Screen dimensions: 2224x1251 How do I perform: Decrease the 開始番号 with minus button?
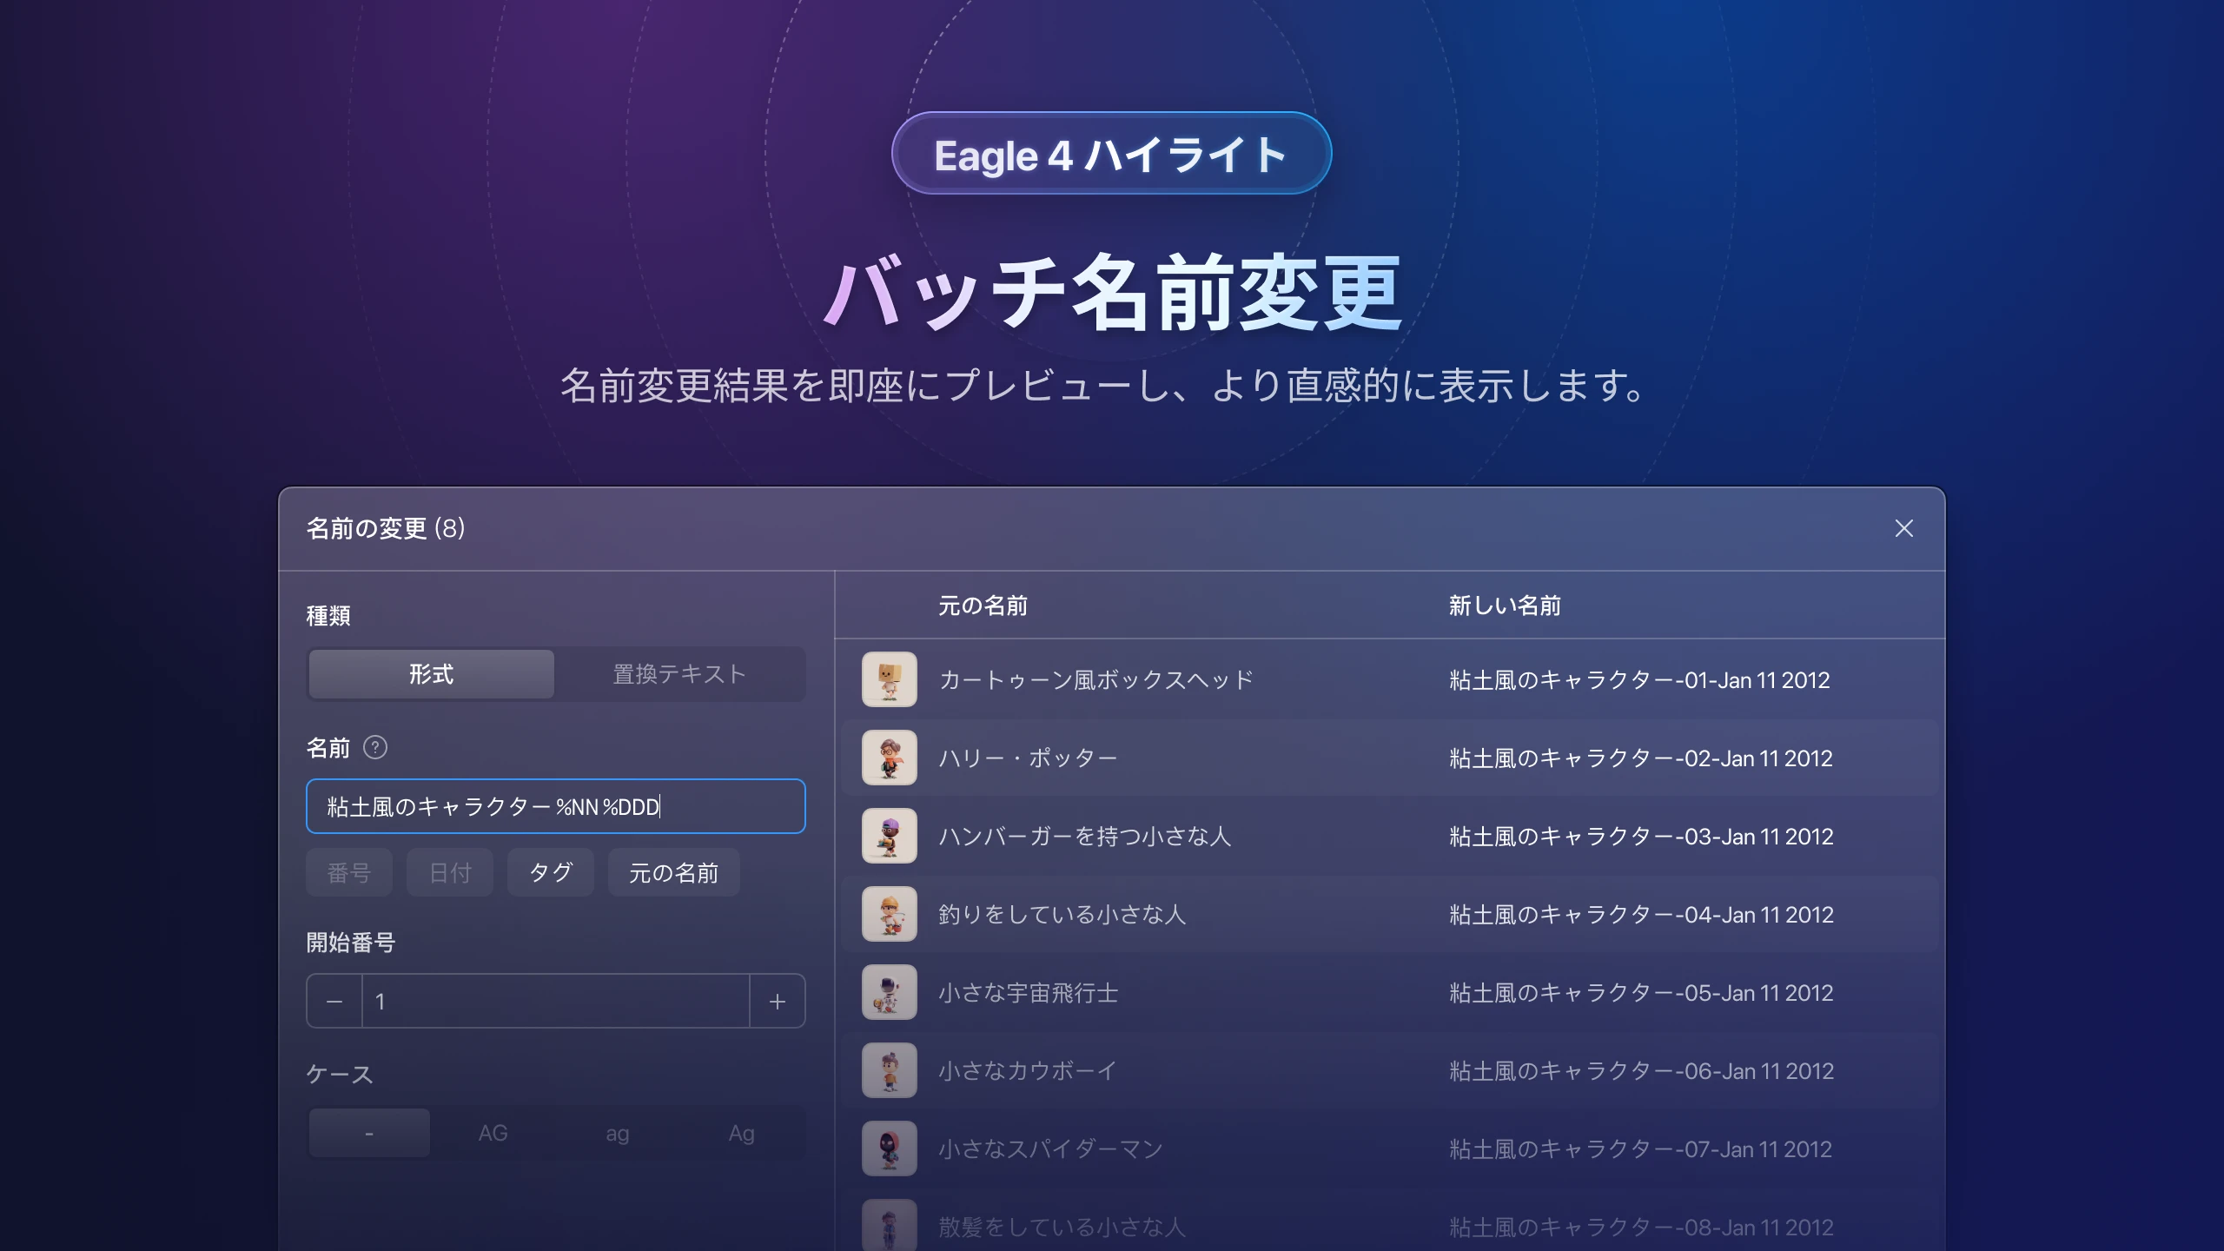coord(334,1001)
